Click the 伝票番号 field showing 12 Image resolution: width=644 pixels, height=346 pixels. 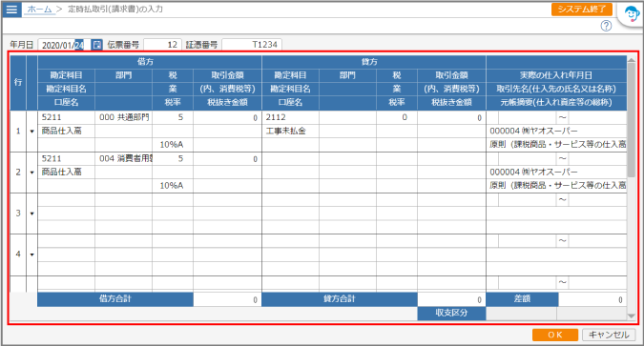click(162, 45)
